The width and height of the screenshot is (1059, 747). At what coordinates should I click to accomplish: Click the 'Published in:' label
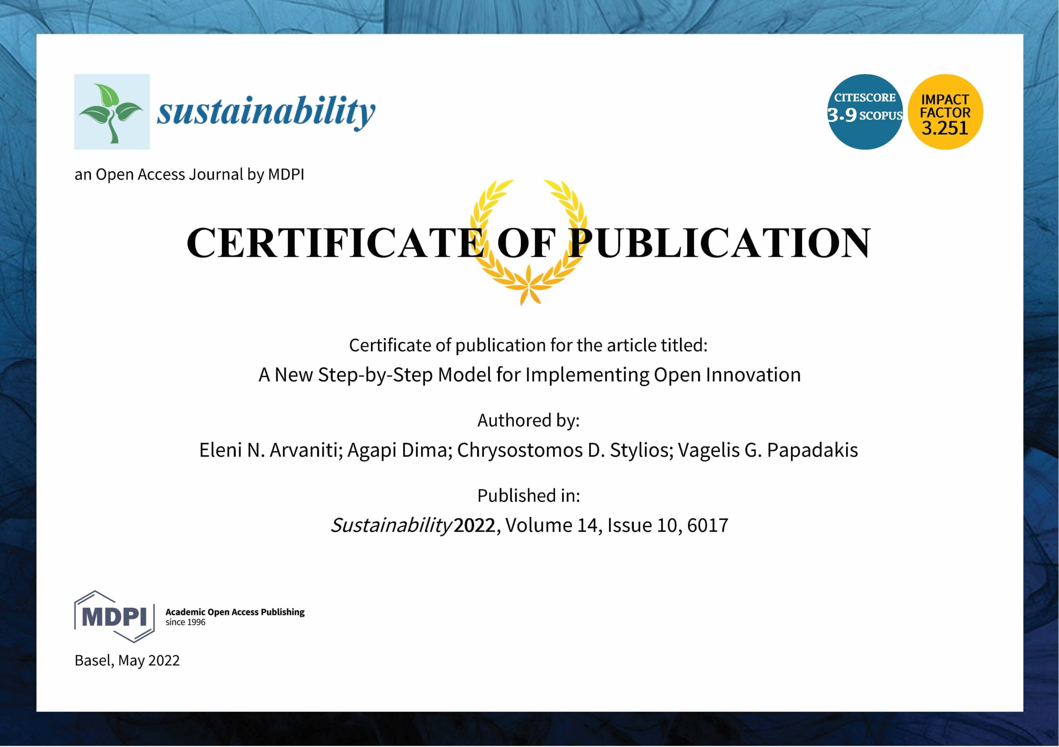529,496
